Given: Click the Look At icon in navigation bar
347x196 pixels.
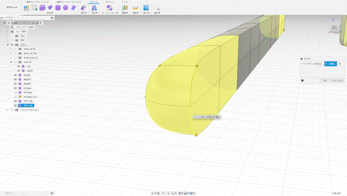Looking at the screenshot, I should click(158, 193).
